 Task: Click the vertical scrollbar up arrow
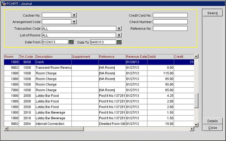pyautogui.click(x=196, y=56)
